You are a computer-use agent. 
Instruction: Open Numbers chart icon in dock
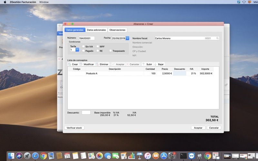pos(132,156)
